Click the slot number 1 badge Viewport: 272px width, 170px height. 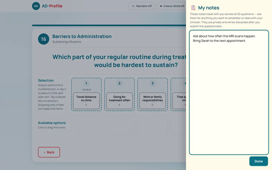tap(86, 83)
